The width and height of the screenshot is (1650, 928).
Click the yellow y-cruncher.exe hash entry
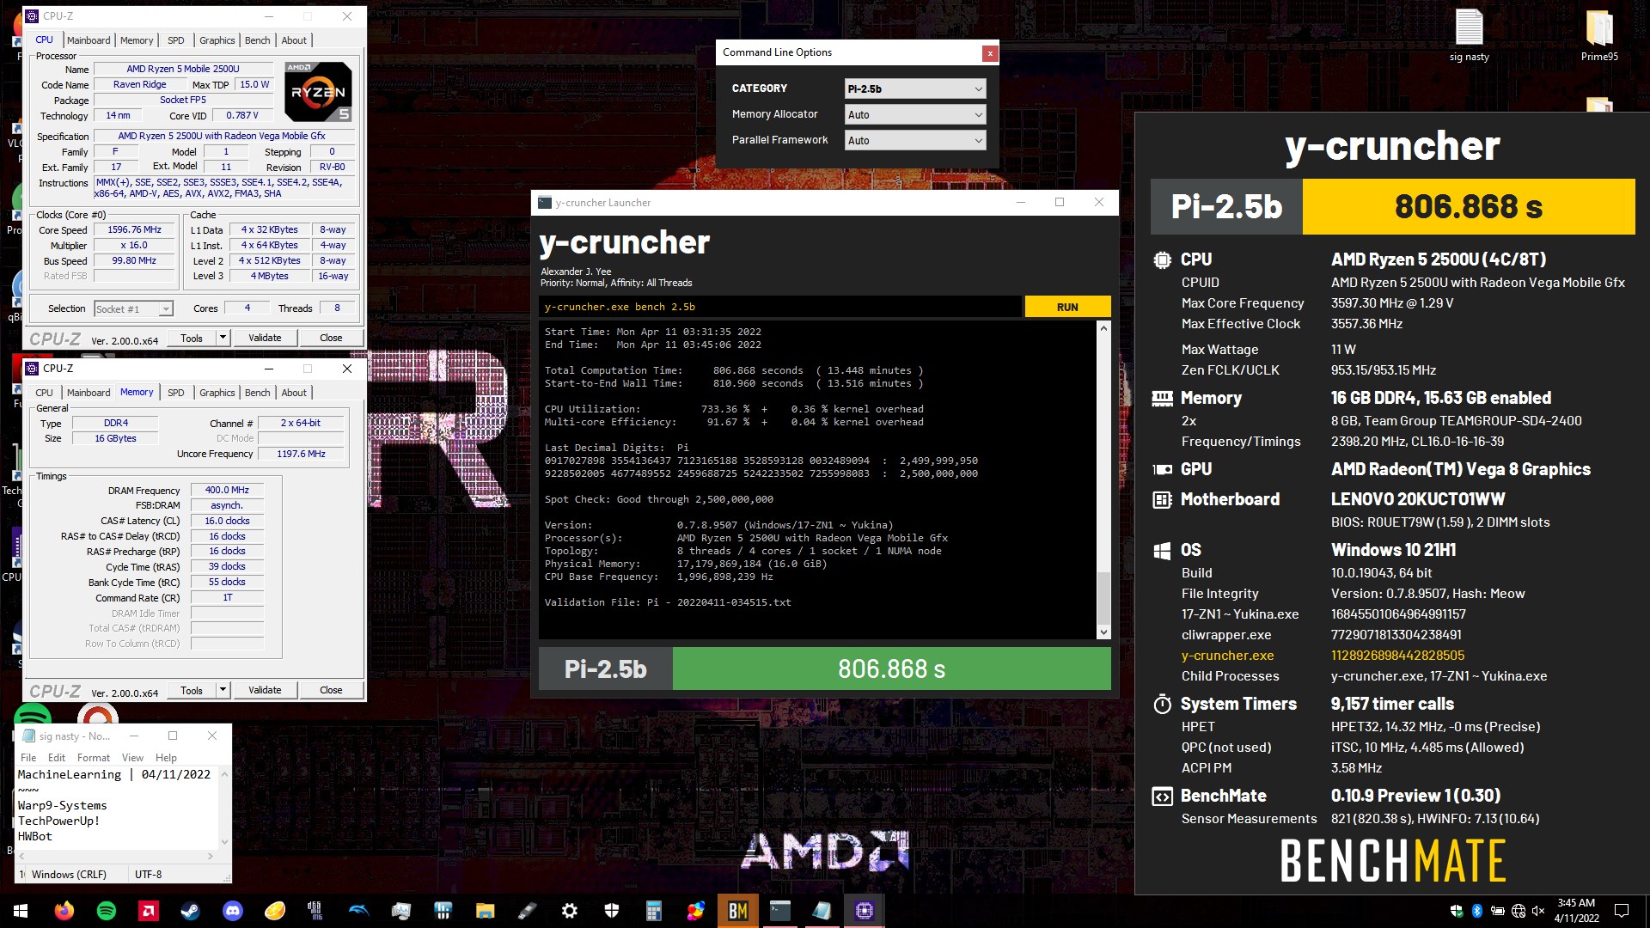tap(1397, 656)
